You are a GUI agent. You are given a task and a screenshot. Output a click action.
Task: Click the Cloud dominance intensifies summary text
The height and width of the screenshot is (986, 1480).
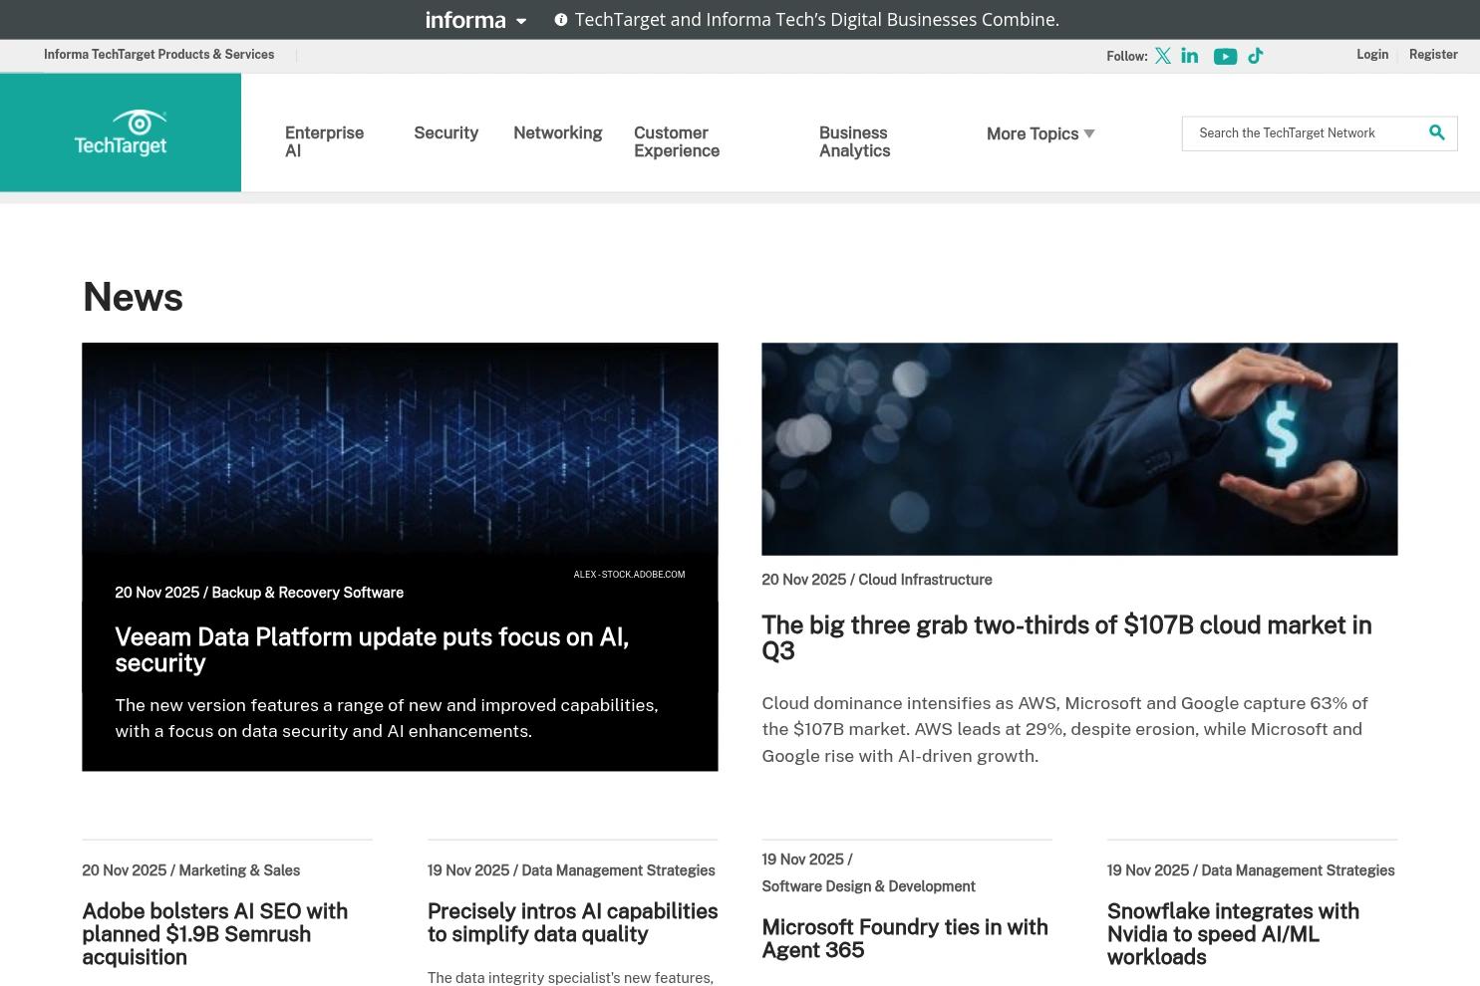1064,729
